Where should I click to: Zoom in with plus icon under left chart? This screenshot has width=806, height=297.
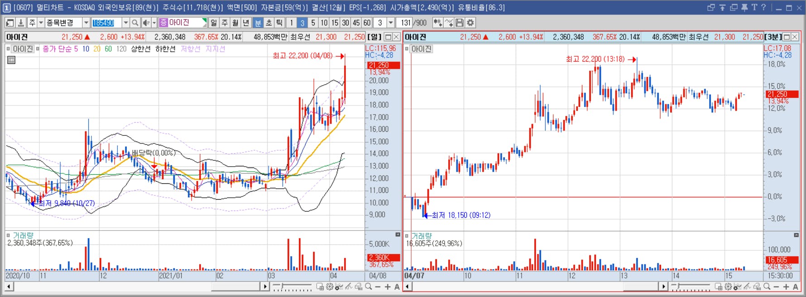pyautogui.click(x=388, y=287)
